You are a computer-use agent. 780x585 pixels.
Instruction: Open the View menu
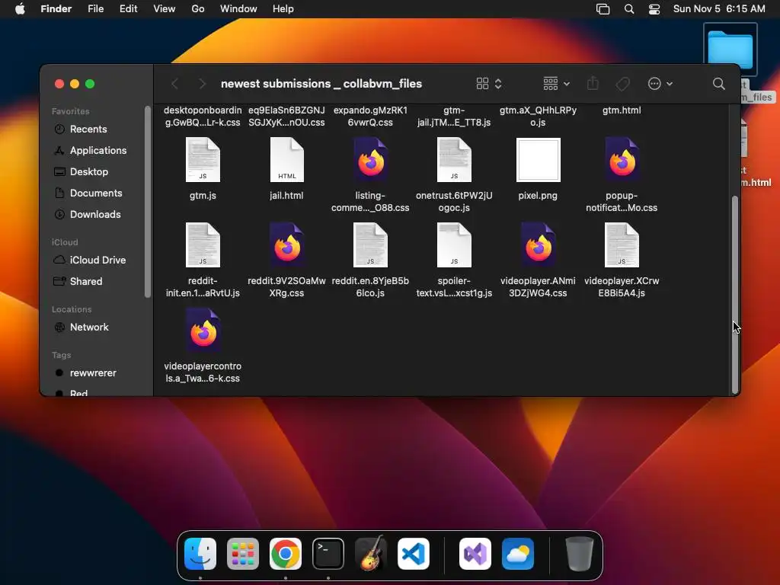[x=165, y=9]
